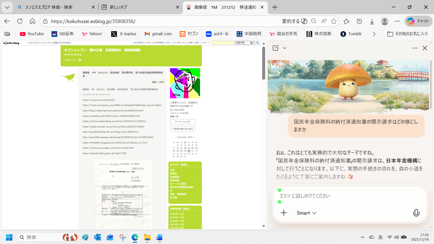Open the Smart mode dropdown
Viewport: 434px width, 244px height.
[307, 213]
